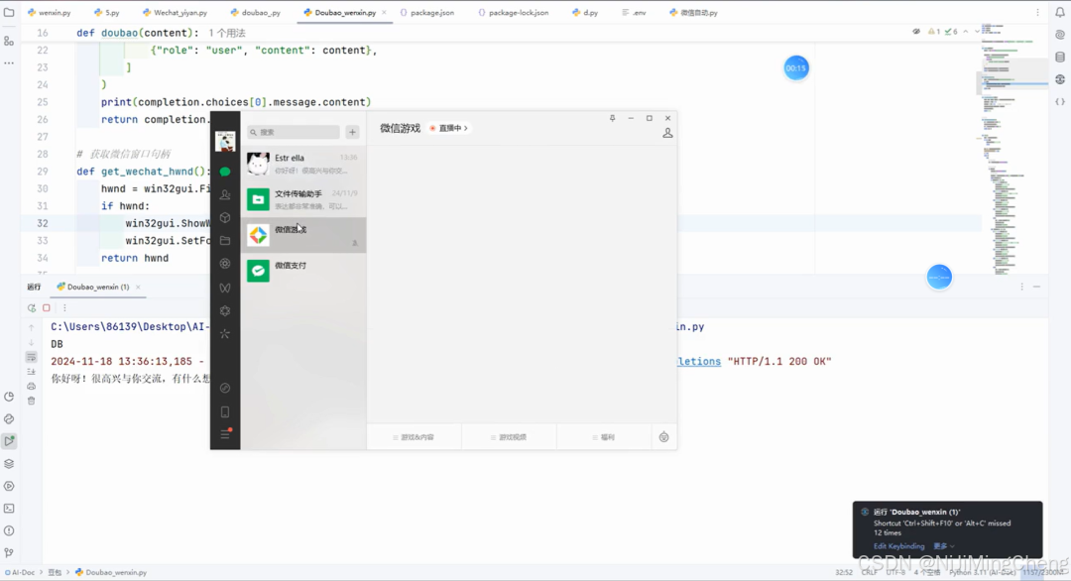
Task: Open the Terminal tool window
Action: point(9,509)
